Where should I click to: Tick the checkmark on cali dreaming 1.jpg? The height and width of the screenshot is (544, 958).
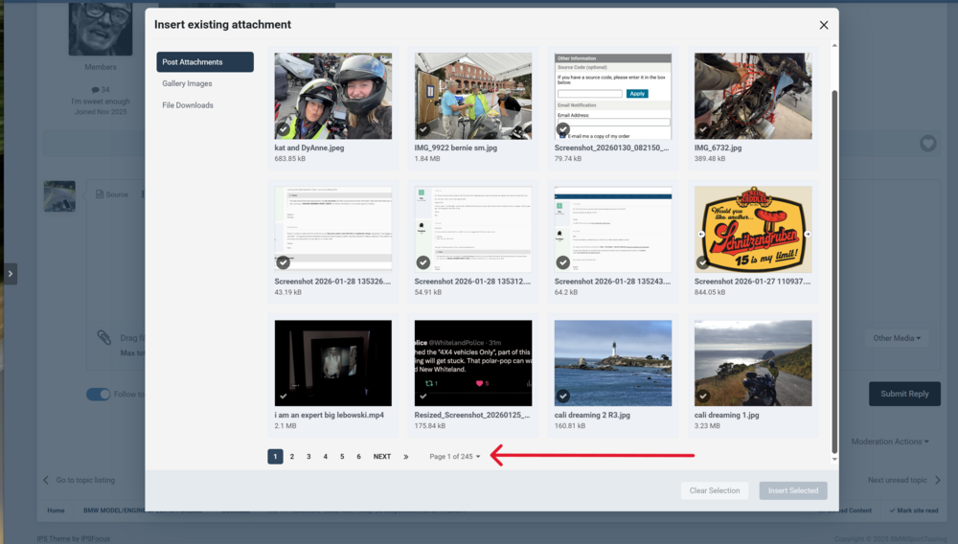(702, 397)
